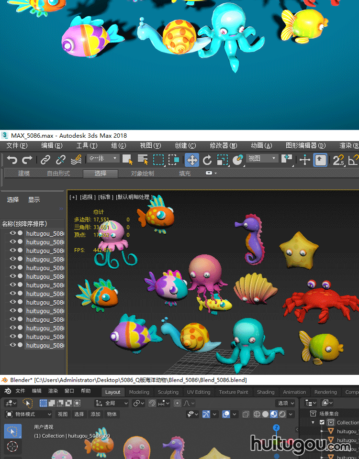Open the 视图 reference coordinate dropdown

point(262,159)
